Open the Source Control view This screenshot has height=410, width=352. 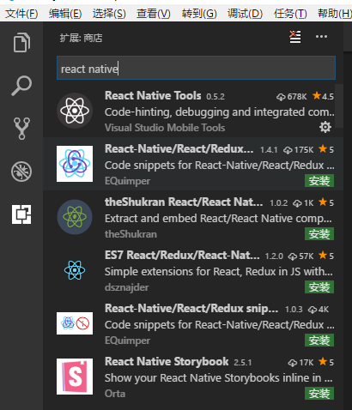coord(21,129)
